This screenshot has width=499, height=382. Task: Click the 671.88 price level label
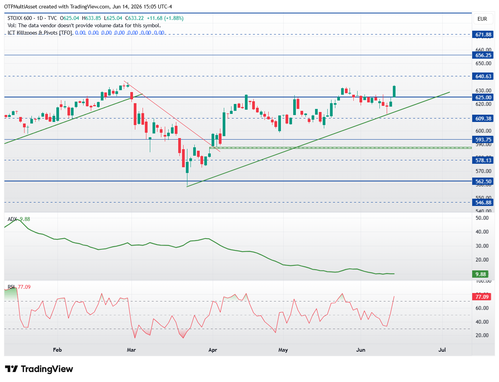[483, 35]
